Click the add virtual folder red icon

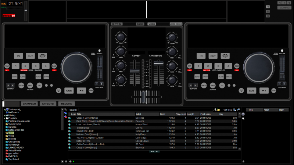[66, 116]
